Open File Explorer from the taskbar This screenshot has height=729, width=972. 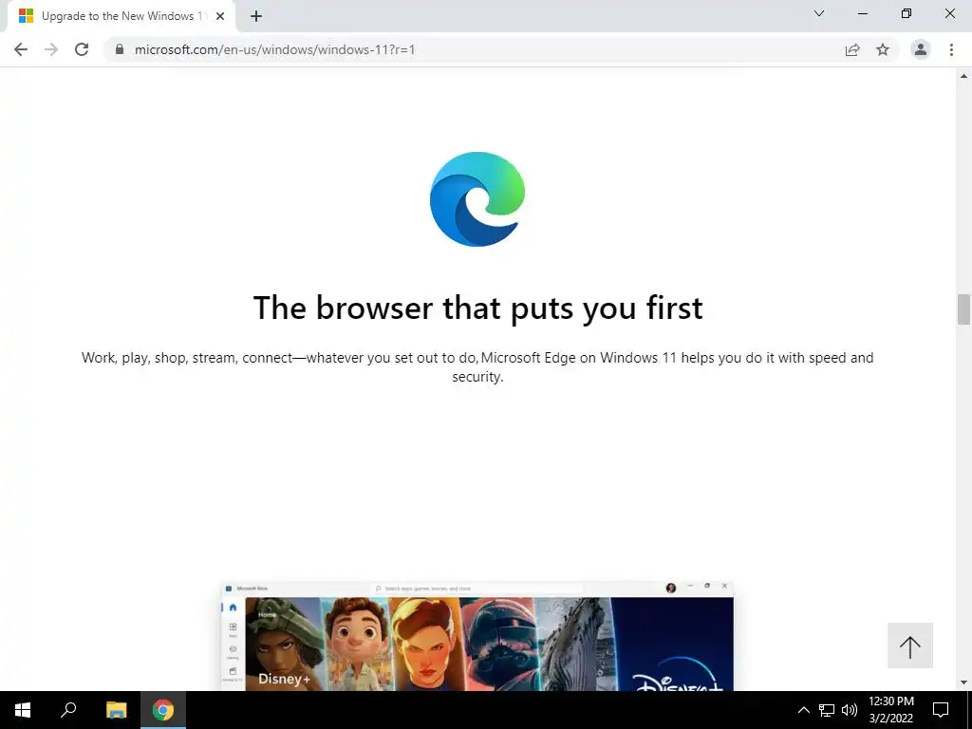(116, 710)
